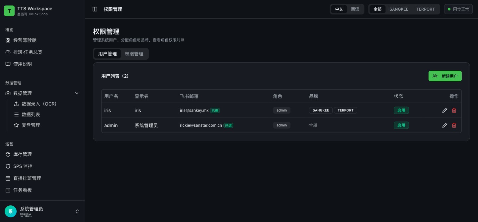Click the 显示名 column header

pyautogui.click(x=142, y=96)
